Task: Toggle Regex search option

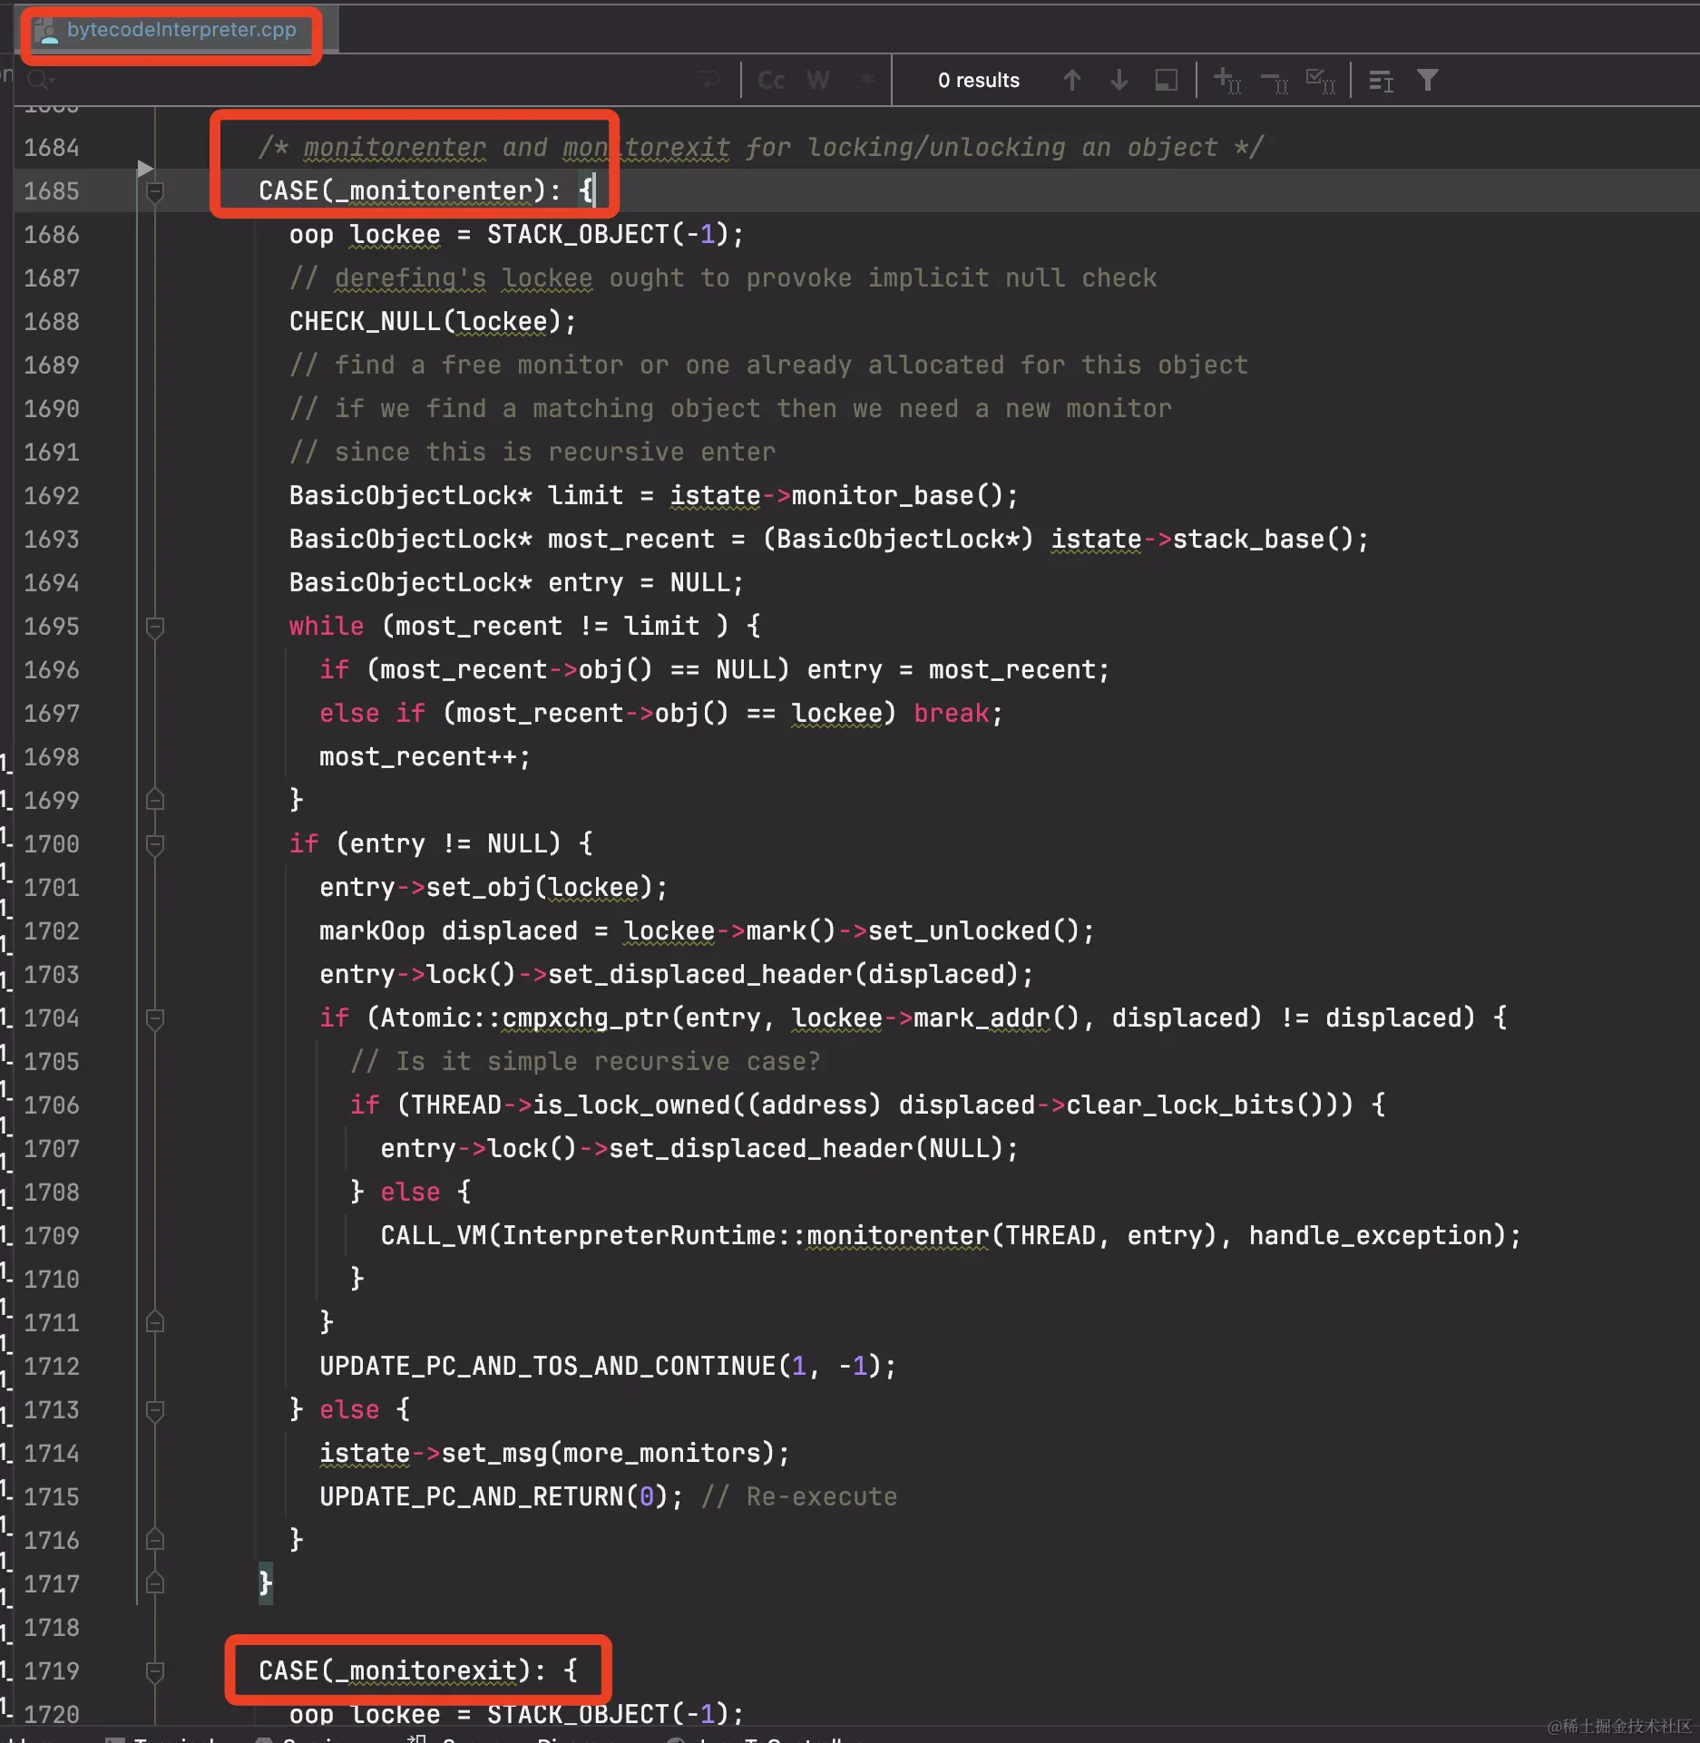Action: click(x=866, y=81)
